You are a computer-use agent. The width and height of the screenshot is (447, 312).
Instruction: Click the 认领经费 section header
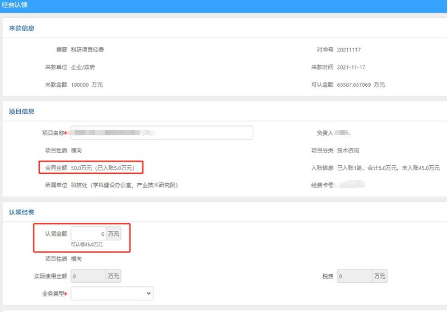(x=21, y=211)
